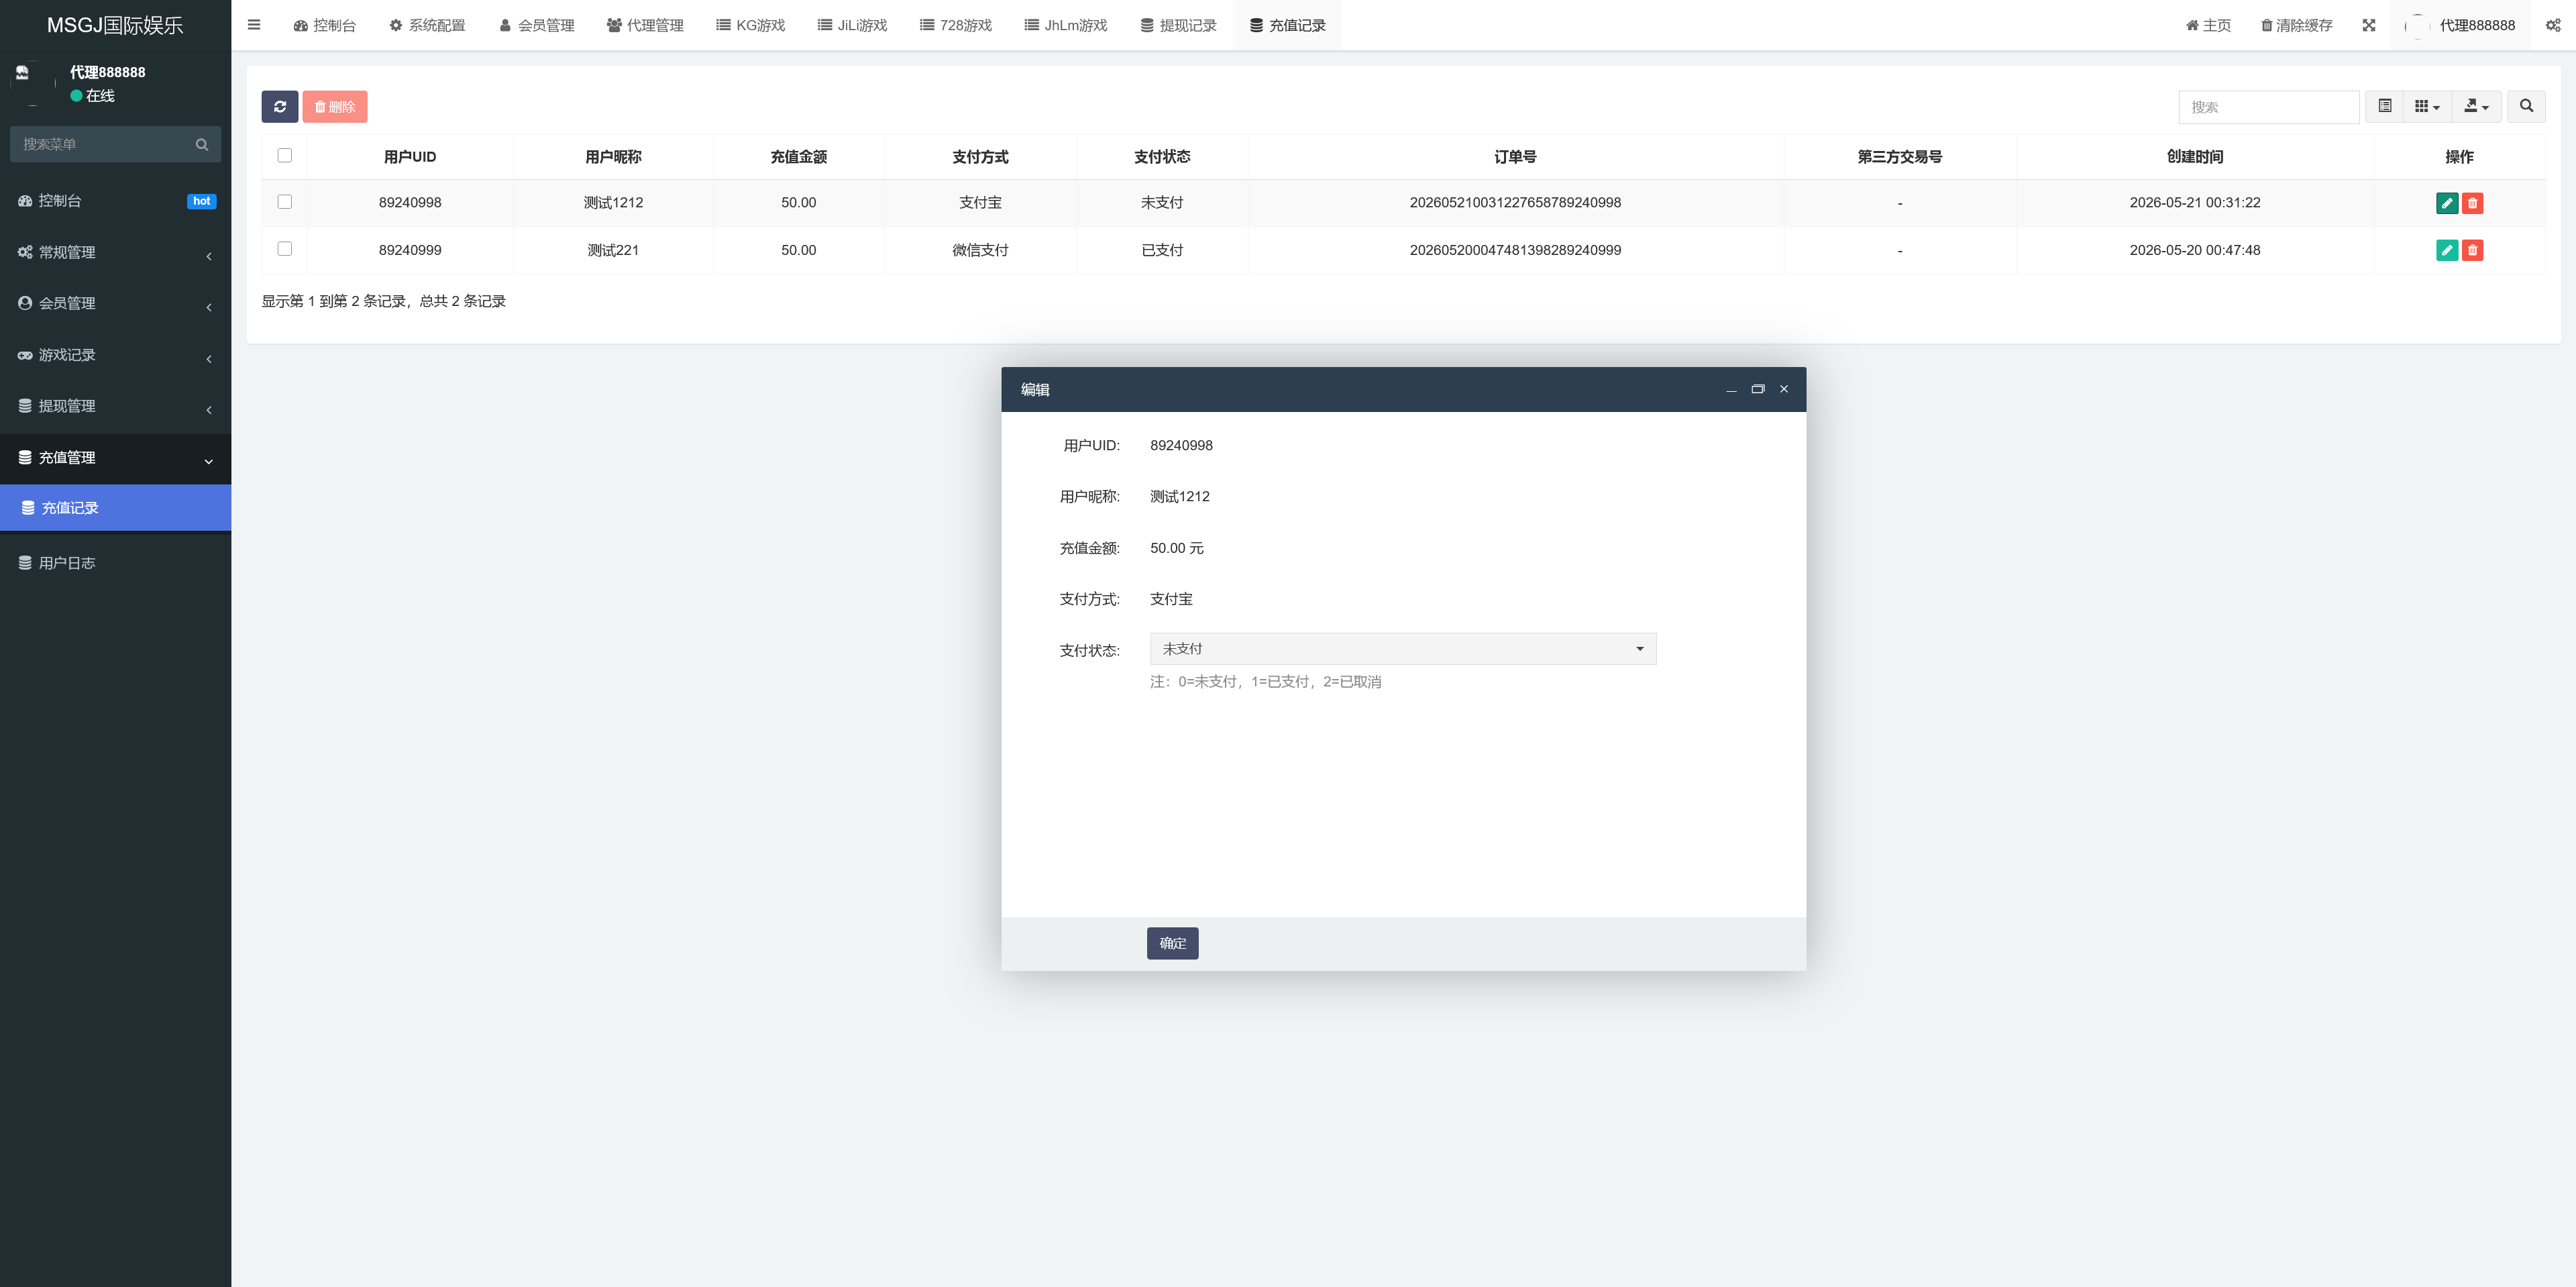Check the select-all header checkbox
This screenshot has width=2576, height=1287.
click(x=285, y=155)
